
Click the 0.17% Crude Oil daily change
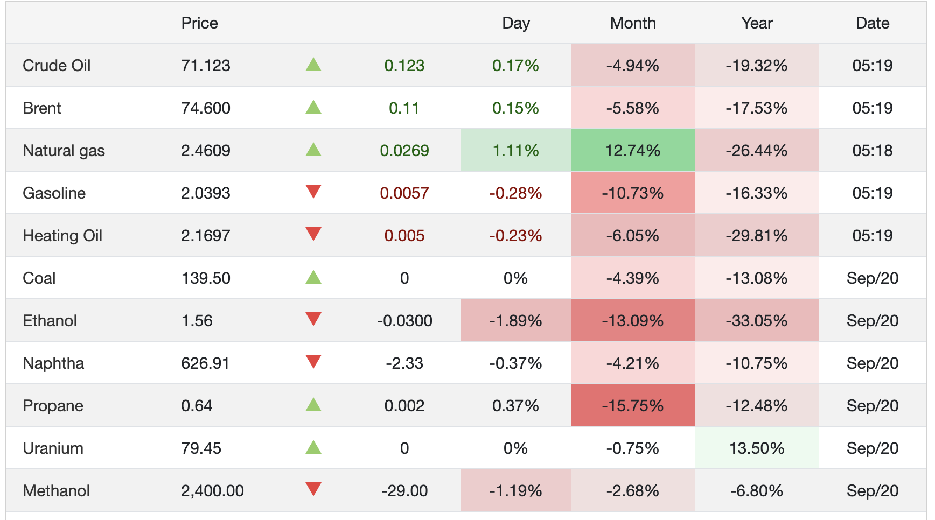coord(515,66)
